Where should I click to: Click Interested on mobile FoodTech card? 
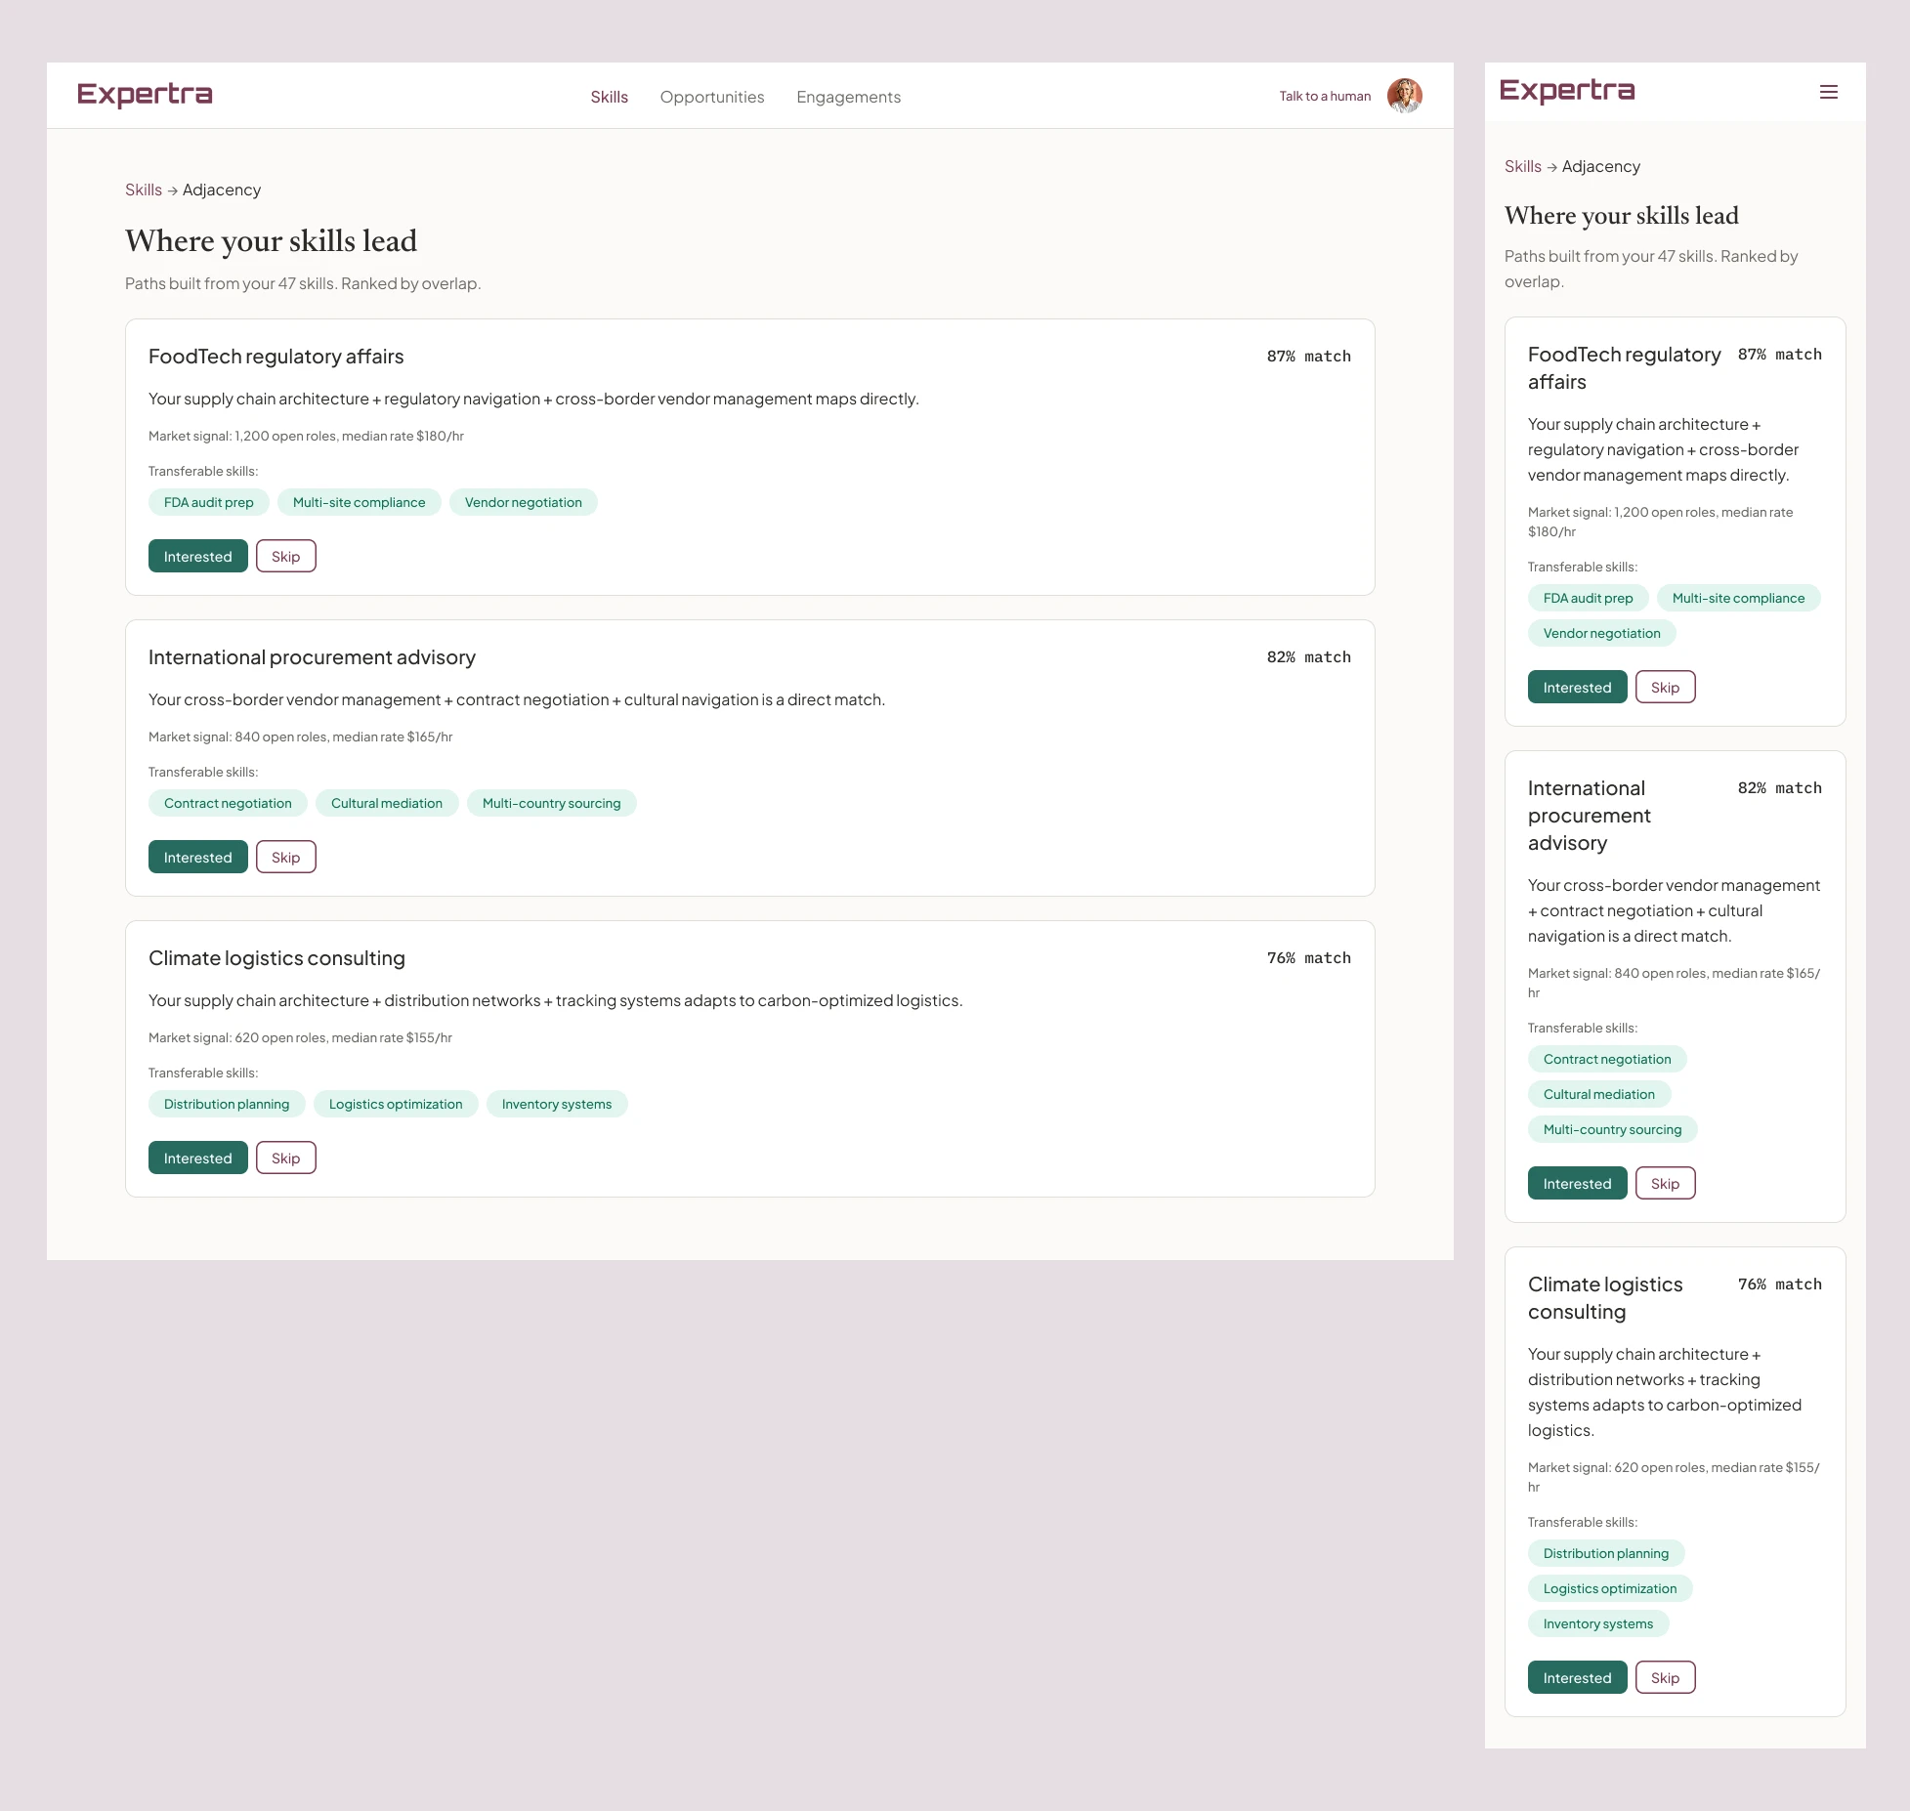tap(1577, 688)
